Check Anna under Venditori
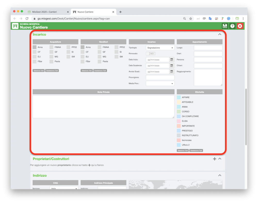258x203 pixels. (x=83, y=47)
